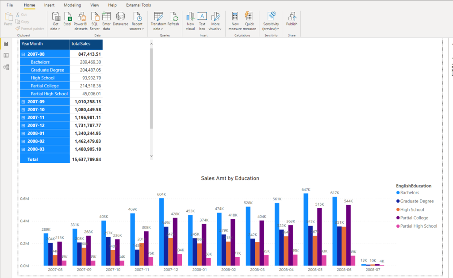This screenshot has height=278, width=453.
Task: Select the Cut command
Action: (21, 15)
